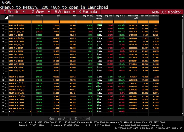
Task: Select the VENZ 11 ¾ 10/26 ticker
Action: point(16,58)
